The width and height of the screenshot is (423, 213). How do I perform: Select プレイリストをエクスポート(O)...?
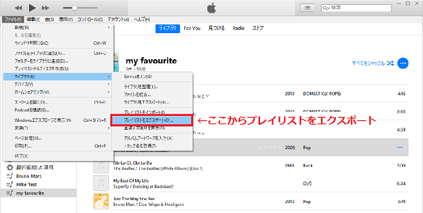point(152,120)
